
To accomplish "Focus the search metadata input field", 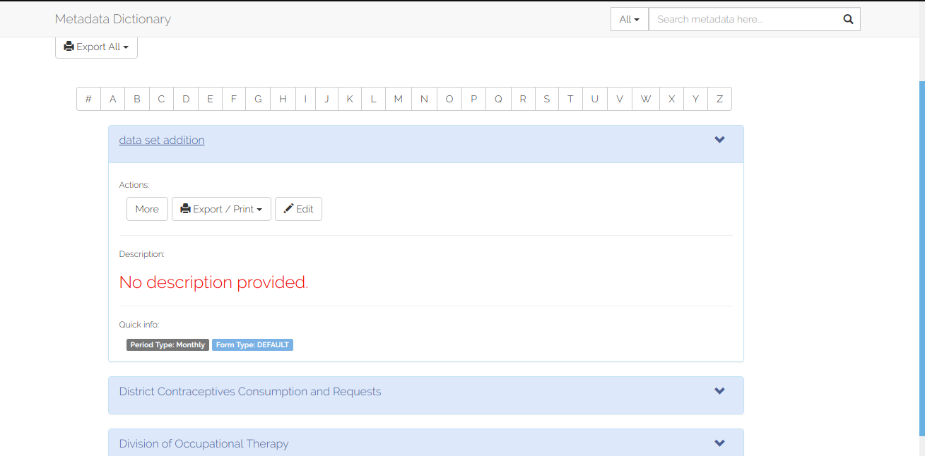I will [x=744, y=19].
